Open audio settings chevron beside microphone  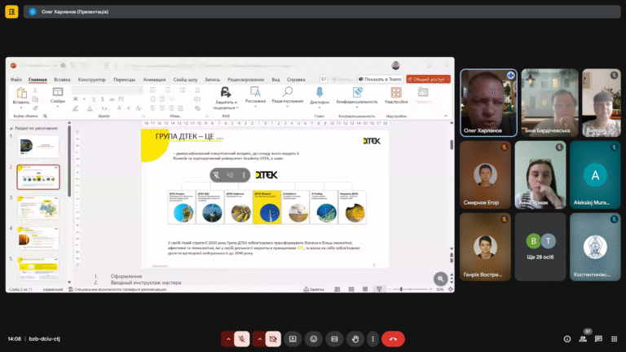pyautogui.click(x=228, y=339)
